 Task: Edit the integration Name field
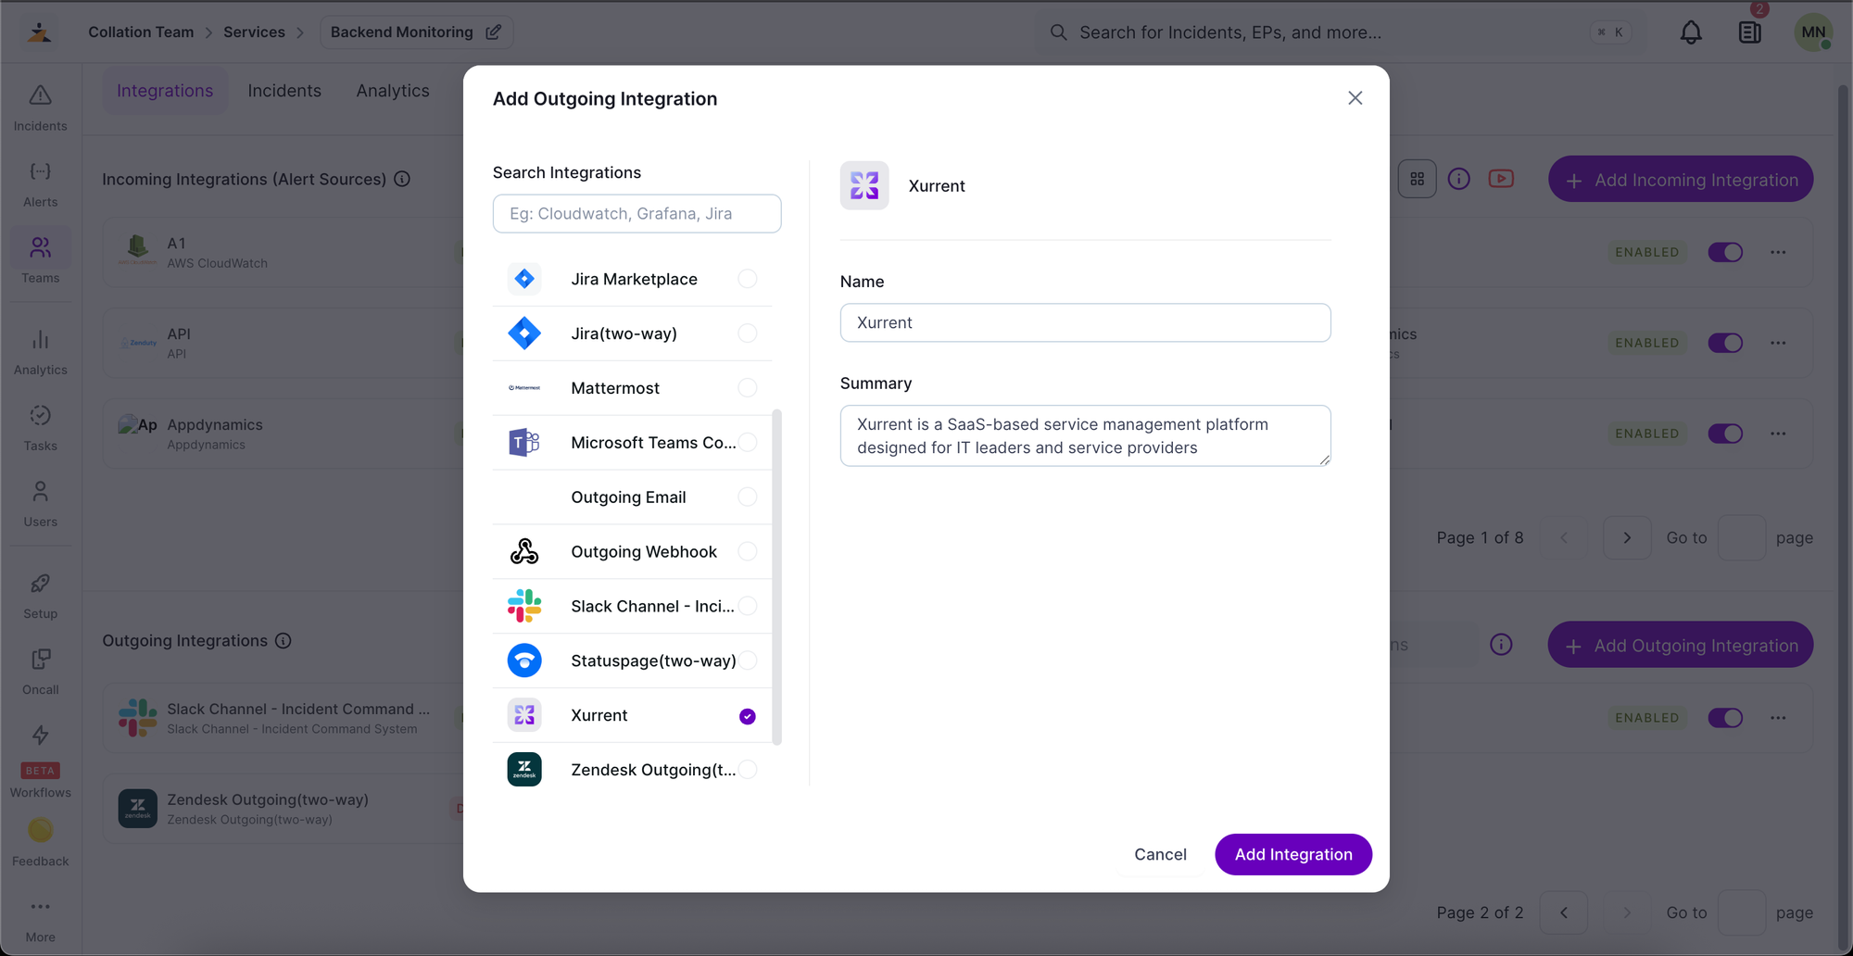(1085, 322)
